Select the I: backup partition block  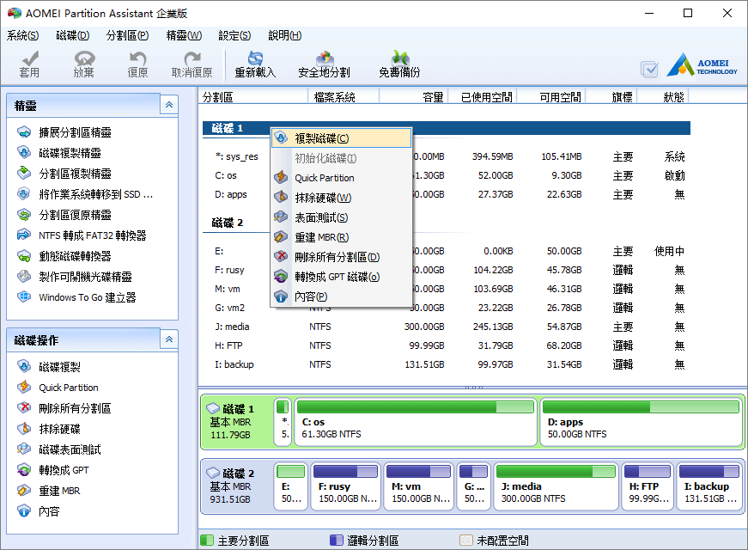point(709,487)
